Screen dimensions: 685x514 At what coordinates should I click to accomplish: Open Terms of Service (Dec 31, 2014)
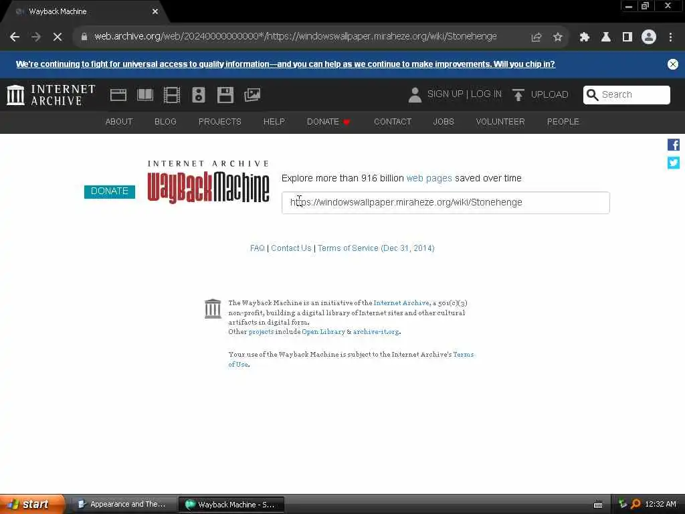376,248
